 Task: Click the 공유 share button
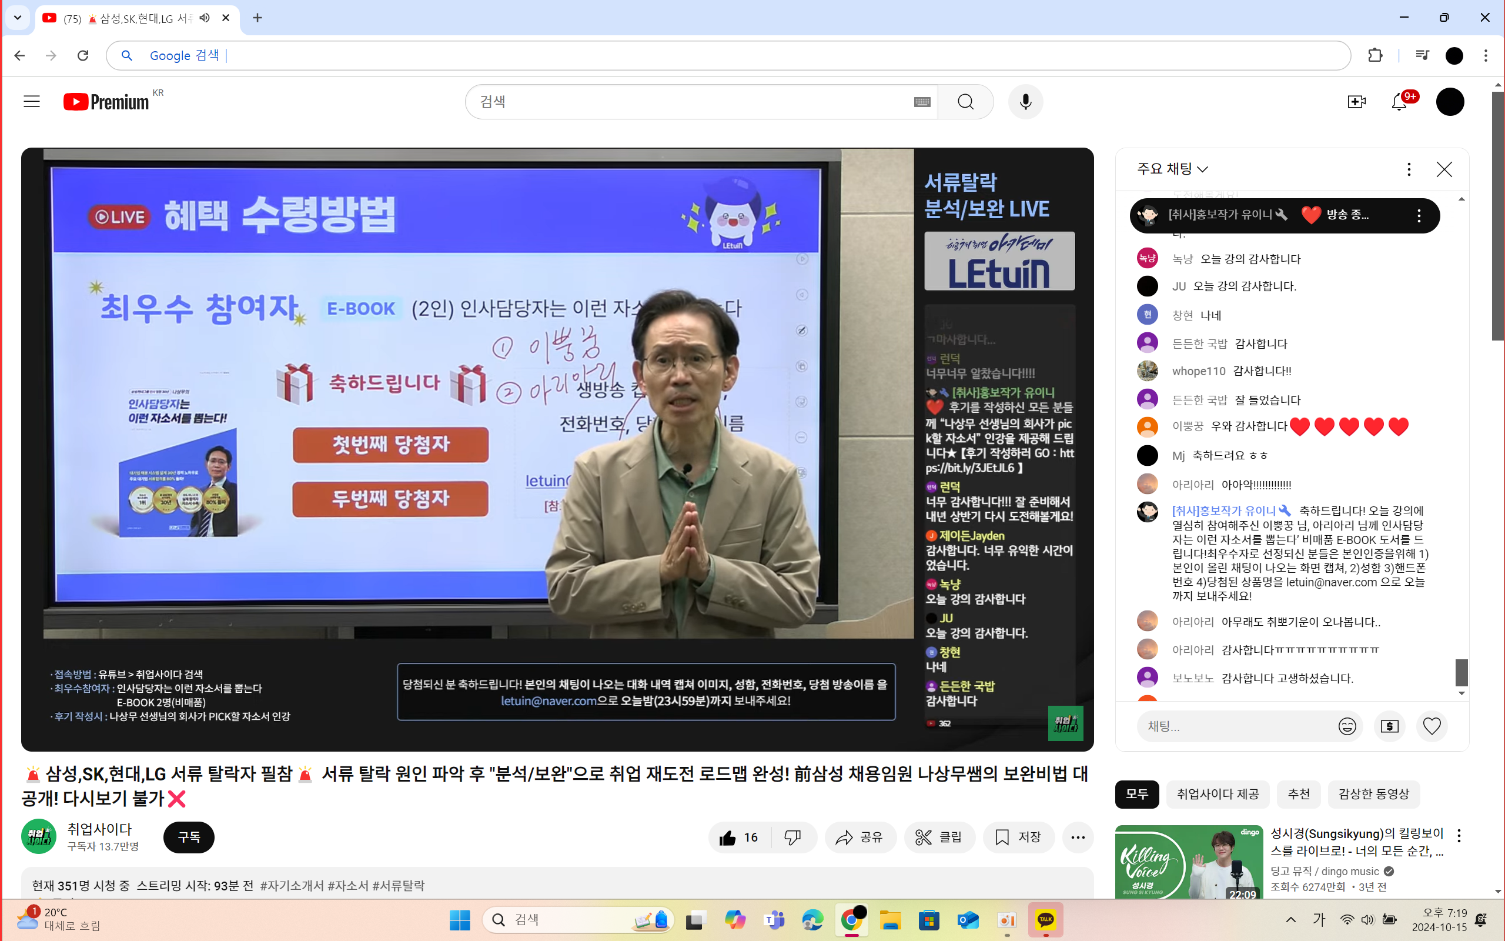click(860, 837)
